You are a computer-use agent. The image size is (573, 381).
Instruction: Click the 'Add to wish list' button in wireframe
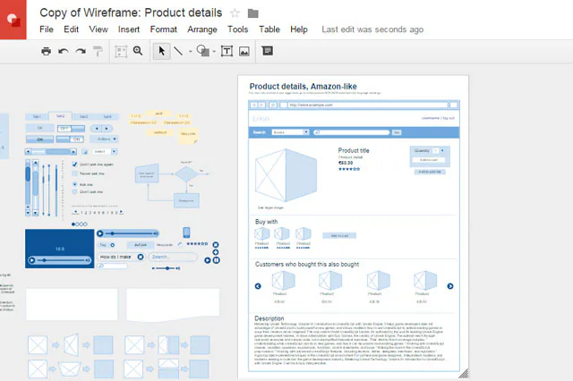pos(430,172)
